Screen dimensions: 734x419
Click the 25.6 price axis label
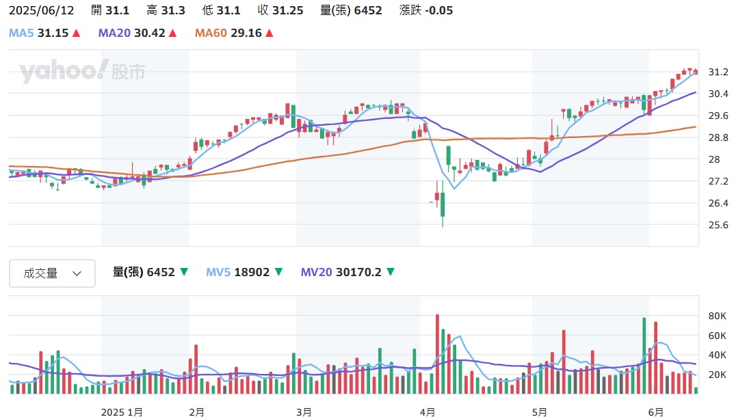pos(718,225)
